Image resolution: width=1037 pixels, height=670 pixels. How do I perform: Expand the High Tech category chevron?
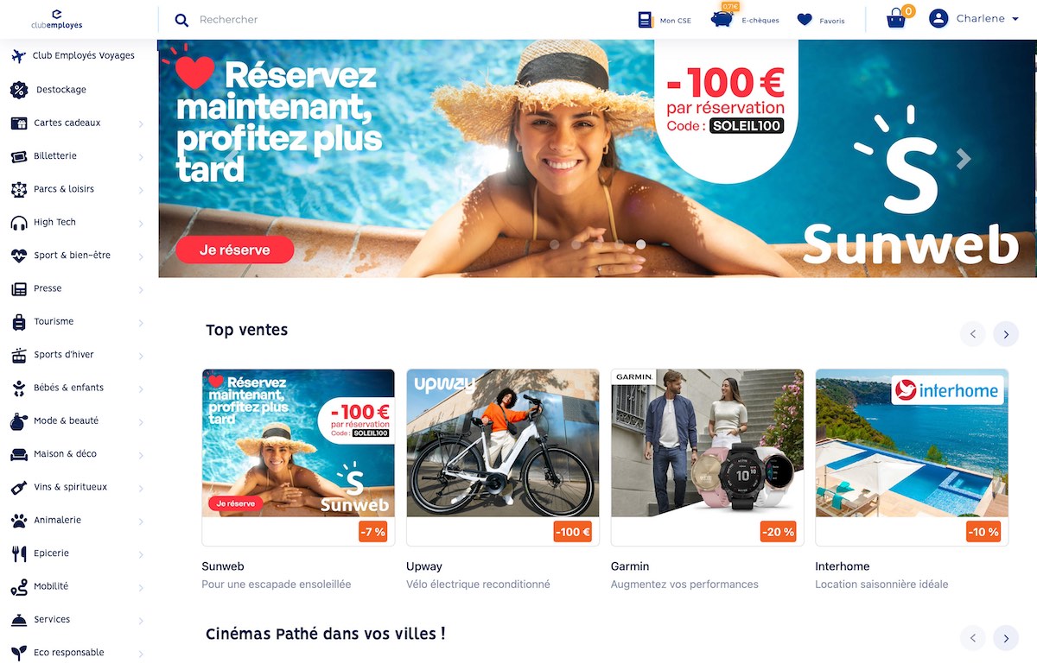[x=141, y=224]
